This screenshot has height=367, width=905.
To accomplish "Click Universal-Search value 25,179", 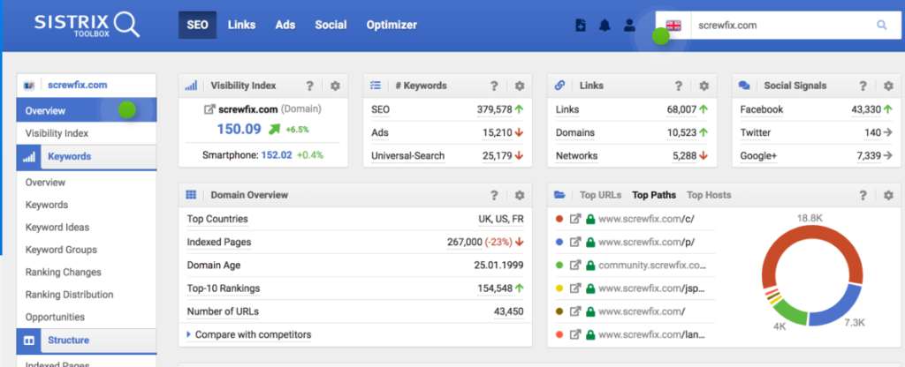I will coord(498,155).
